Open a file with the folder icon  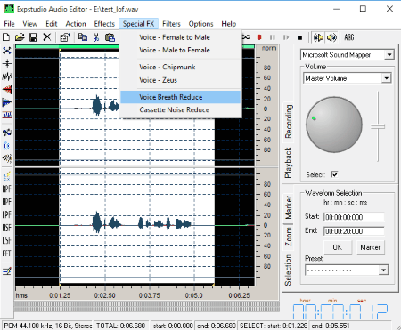tap(20, 37)
